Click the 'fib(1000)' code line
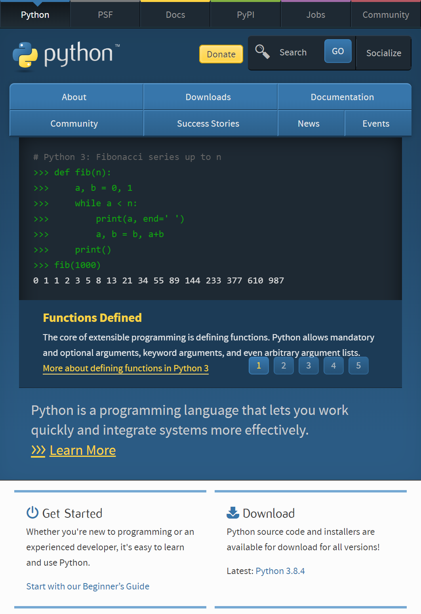The width and height of the screenshot is (421, 614). pos(67,265)
